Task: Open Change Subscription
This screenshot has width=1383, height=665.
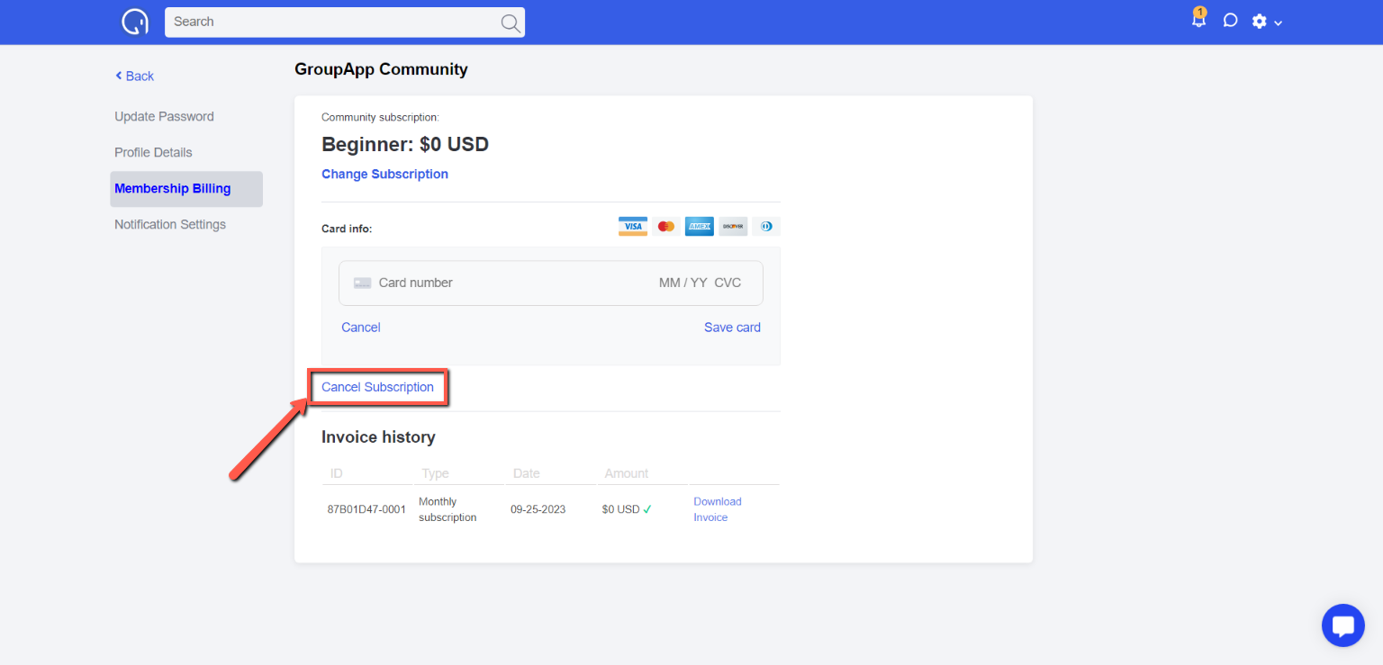Action: (x=384, y=174)
